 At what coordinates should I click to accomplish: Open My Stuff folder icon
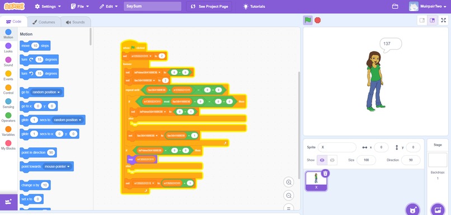[x=395, y=6]
